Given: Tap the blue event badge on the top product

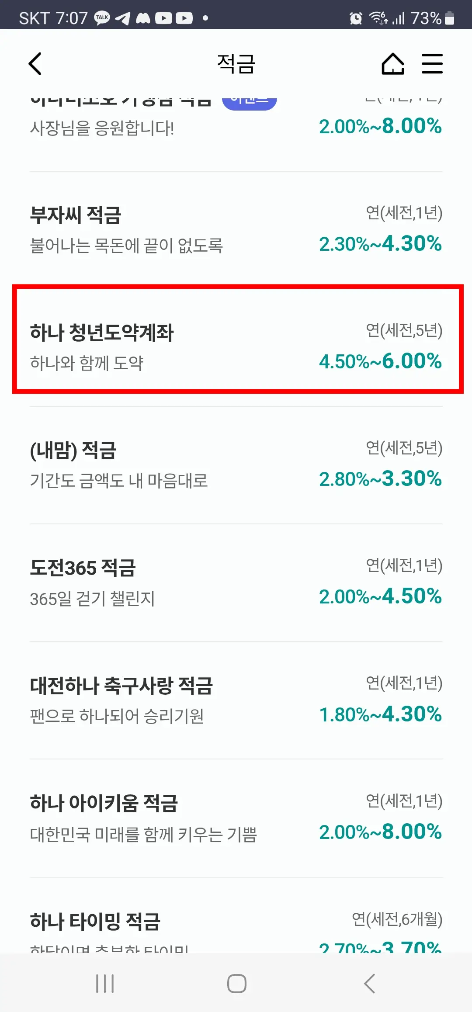Looking at the screenshot, I should (251, 100).
